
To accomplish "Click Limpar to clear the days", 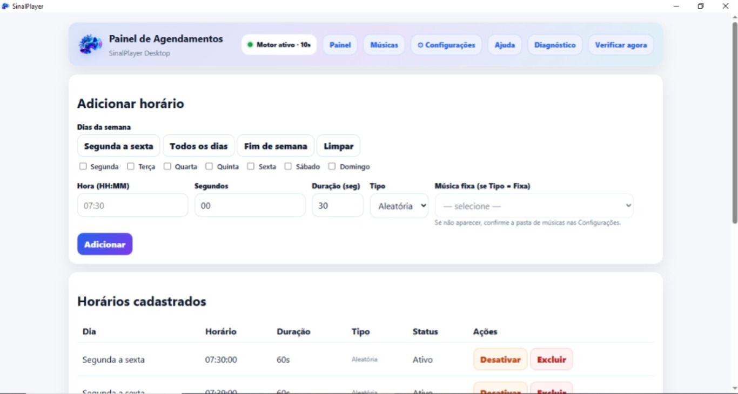I will tap(338, 146).
